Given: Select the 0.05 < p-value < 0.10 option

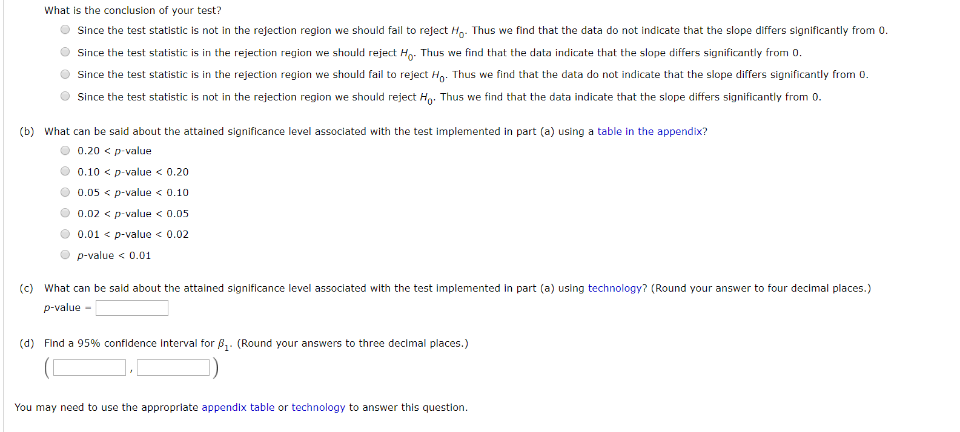Looking at the screenshot, I should point(65,192).
